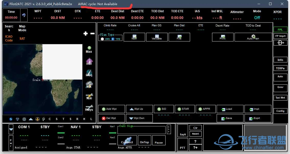Viewport: 290px width, 154px height.
Task: Export the plan with Exprt
Action: 258,118
